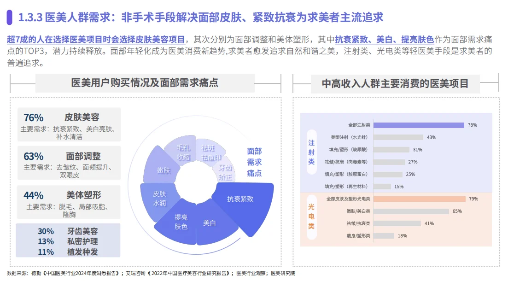
Task: Click the 13% value beside 私密护理
Action: click(46, 241)
